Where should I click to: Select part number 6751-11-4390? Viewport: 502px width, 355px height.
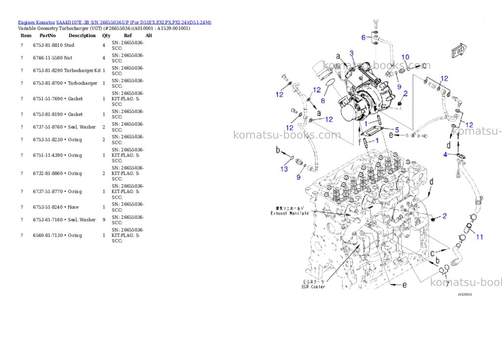[48, 155]
